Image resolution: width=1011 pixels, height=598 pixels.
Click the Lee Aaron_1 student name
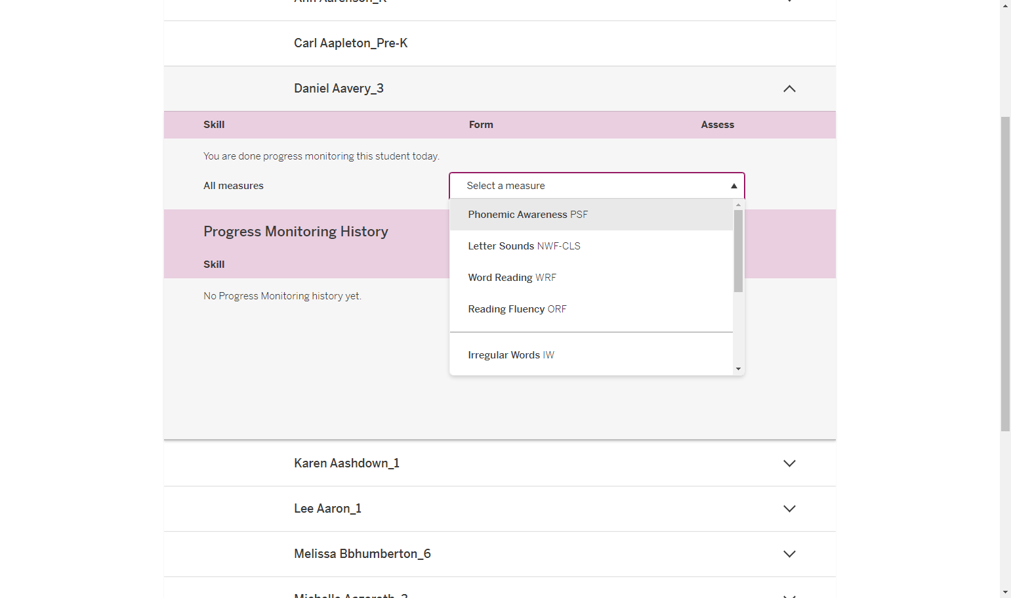tap(327, 509)
